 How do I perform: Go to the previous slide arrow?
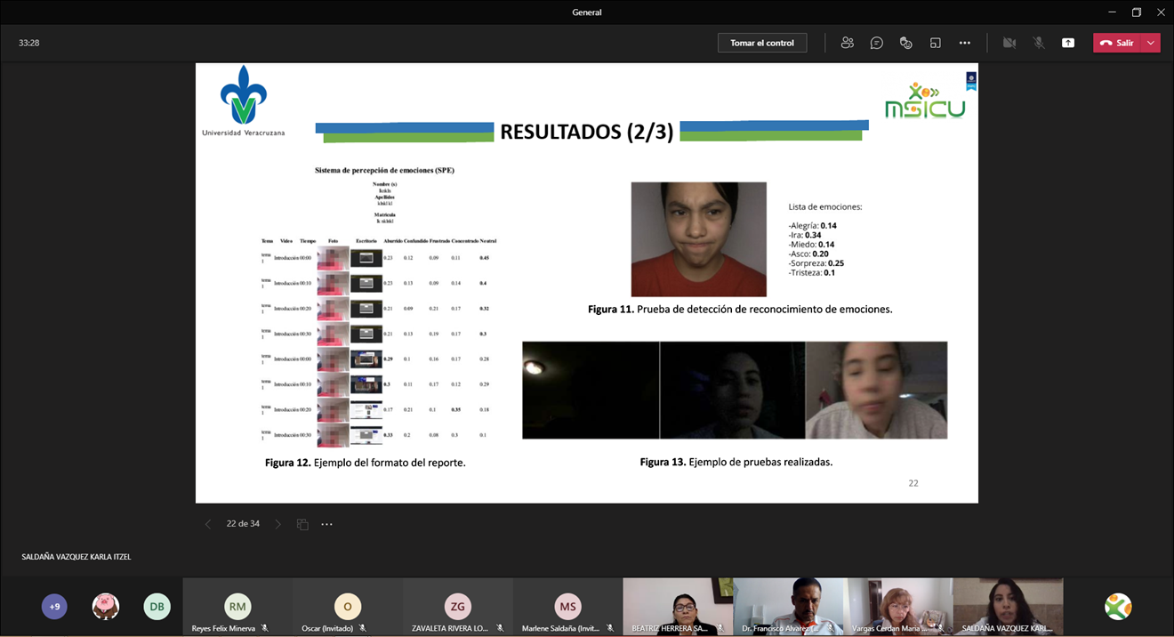point(208,524)
